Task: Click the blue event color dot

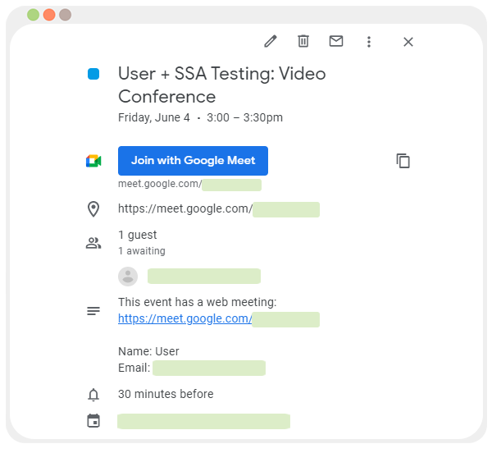Action: pos(93,74)
